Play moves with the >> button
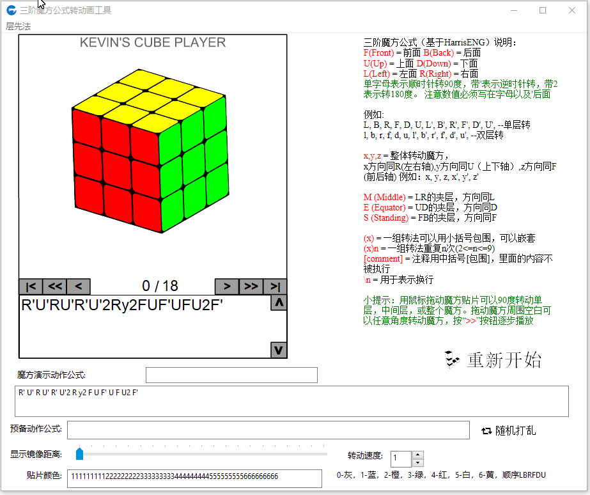Screen dimensions: 590x495 251,287
